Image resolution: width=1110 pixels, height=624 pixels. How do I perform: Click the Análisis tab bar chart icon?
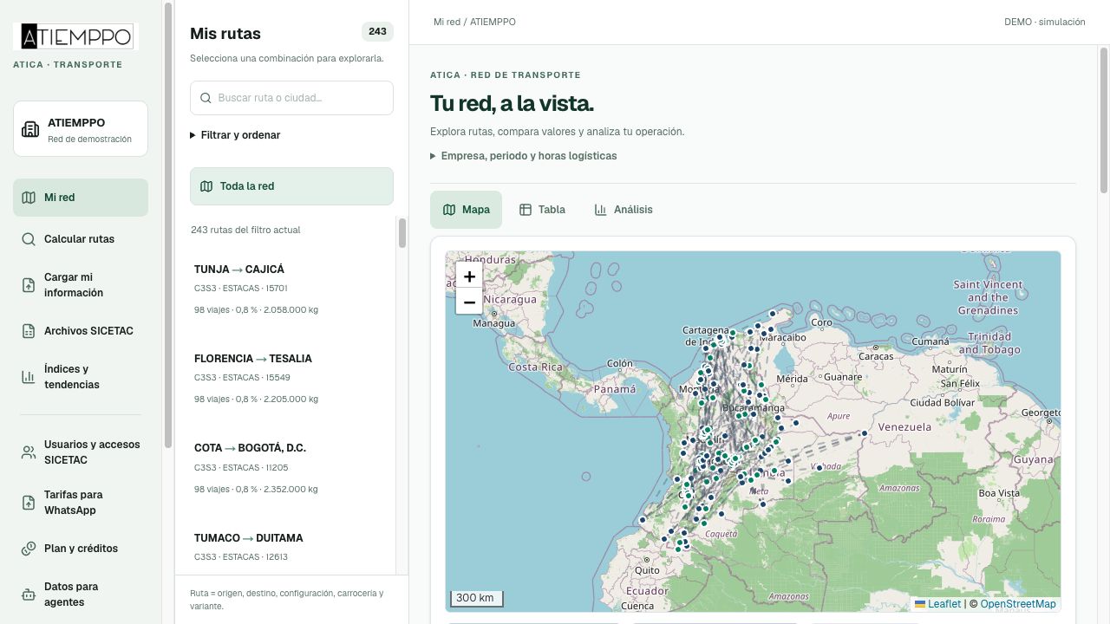click(600, 210)
